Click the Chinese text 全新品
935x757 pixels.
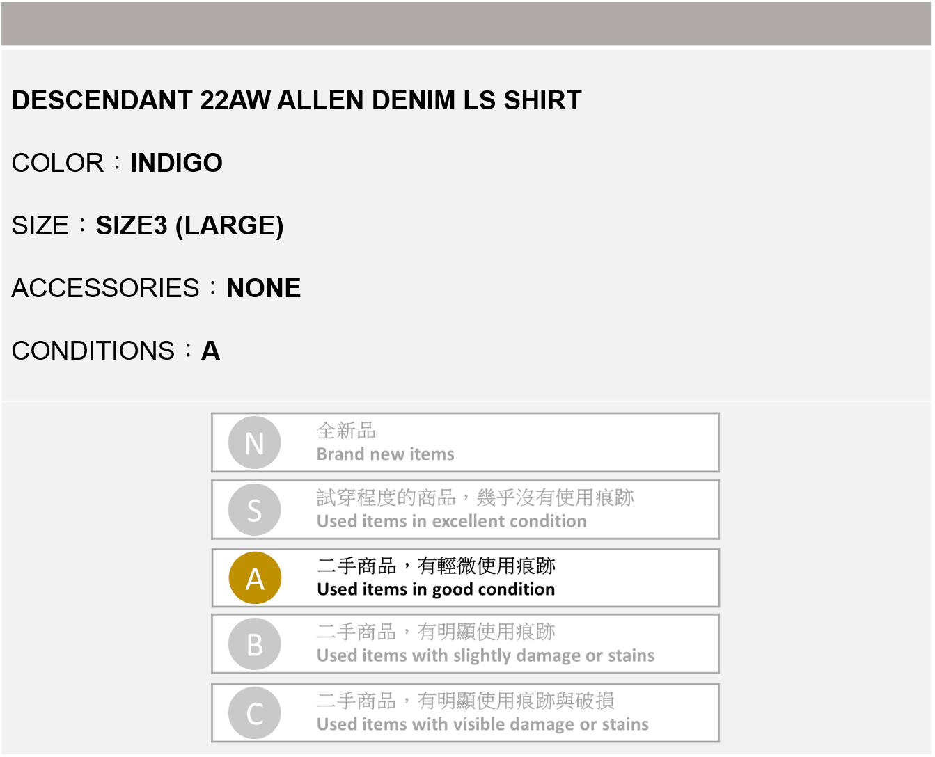click(346, 431)
